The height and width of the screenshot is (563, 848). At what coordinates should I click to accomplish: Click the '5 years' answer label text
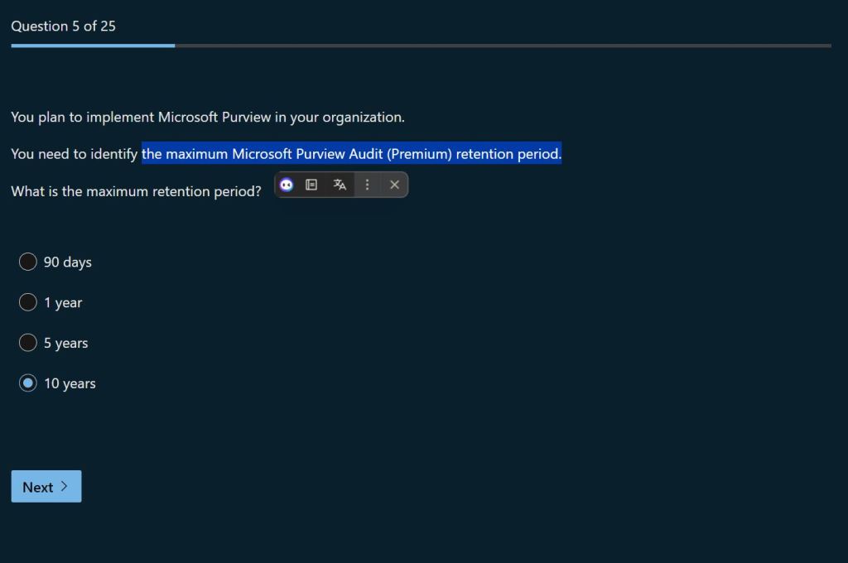(66, 344)
